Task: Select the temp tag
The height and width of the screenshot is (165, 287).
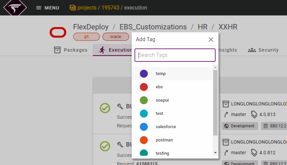Action: pyautogui.click(x=172, y=74)
